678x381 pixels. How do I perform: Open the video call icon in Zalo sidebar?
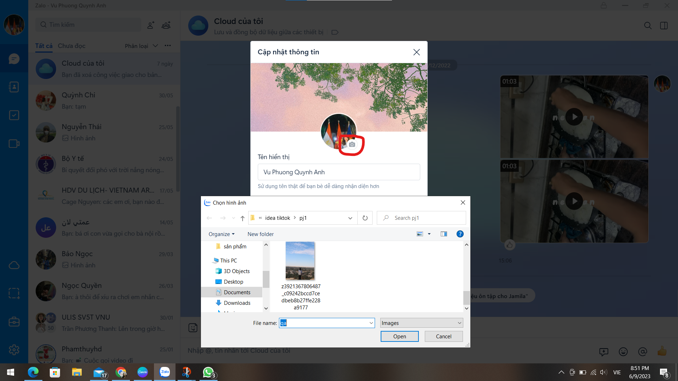click(x=14, y=144)
